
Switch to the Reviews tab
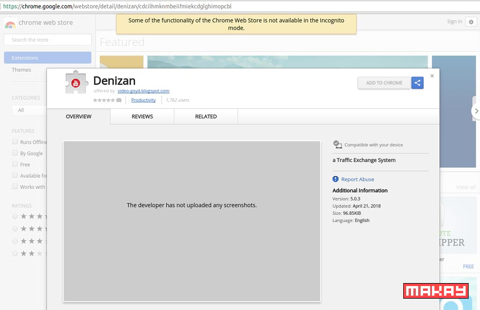[x=142, y=117]
